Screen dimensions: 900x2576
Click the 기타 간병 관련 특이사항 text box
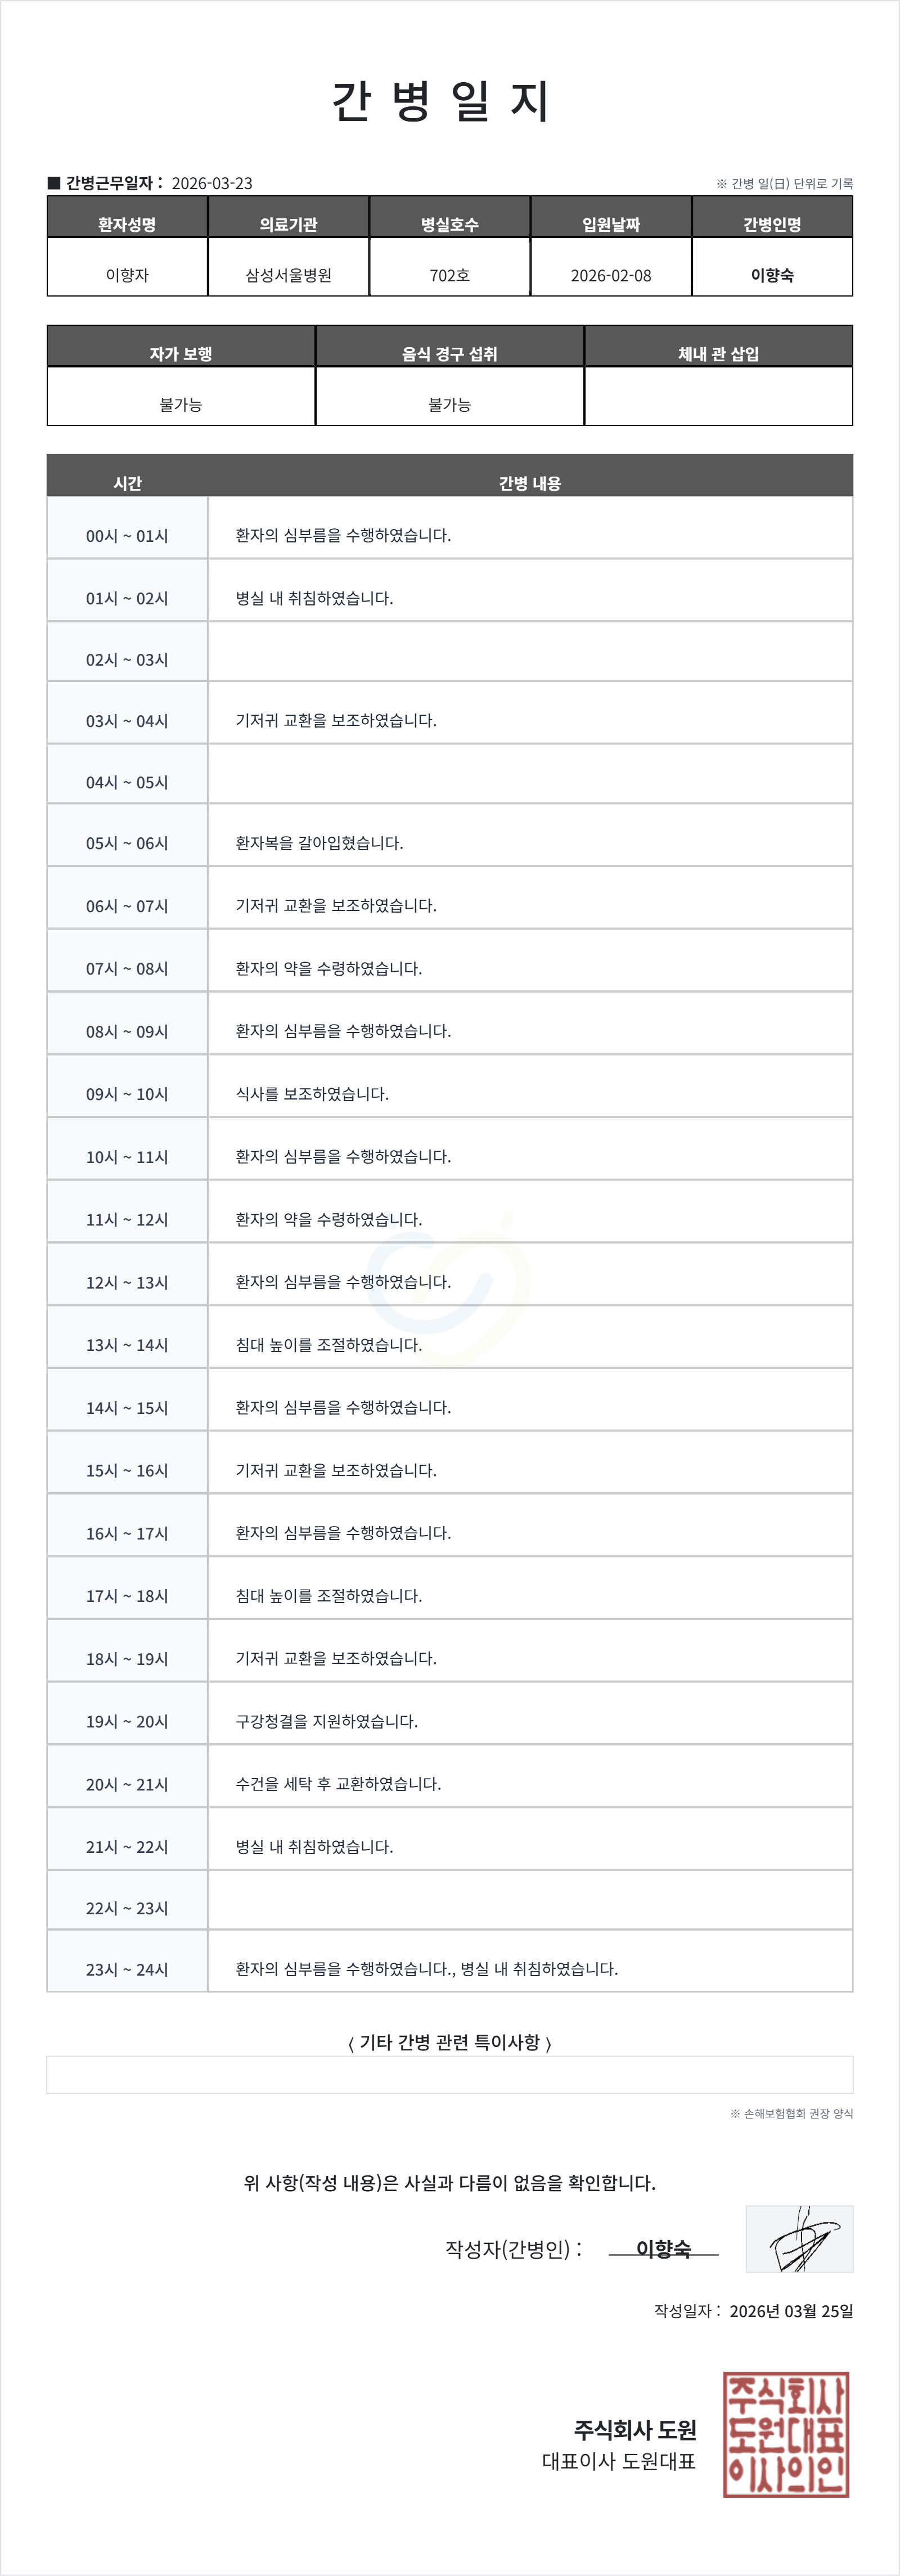[449, 2075]
